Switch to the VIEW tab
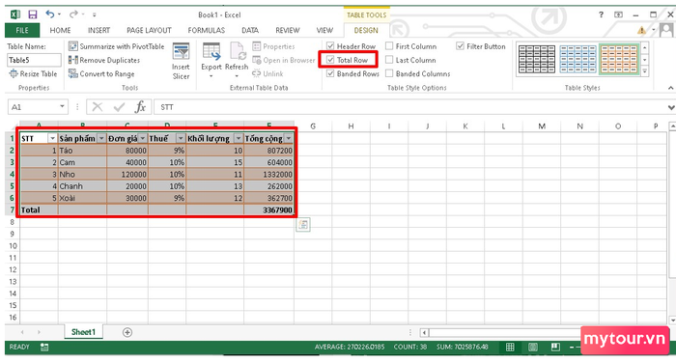The image size is (676, 363). coord(324,30)
